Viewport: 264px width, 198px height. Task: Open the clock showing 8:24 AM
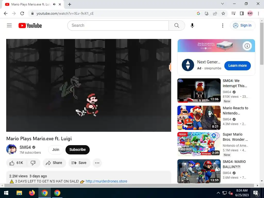[242, 193]
